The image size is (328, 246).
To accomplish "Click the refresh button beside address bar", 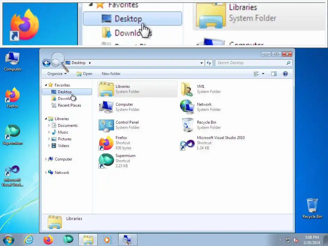I will (x=209, y=63).
